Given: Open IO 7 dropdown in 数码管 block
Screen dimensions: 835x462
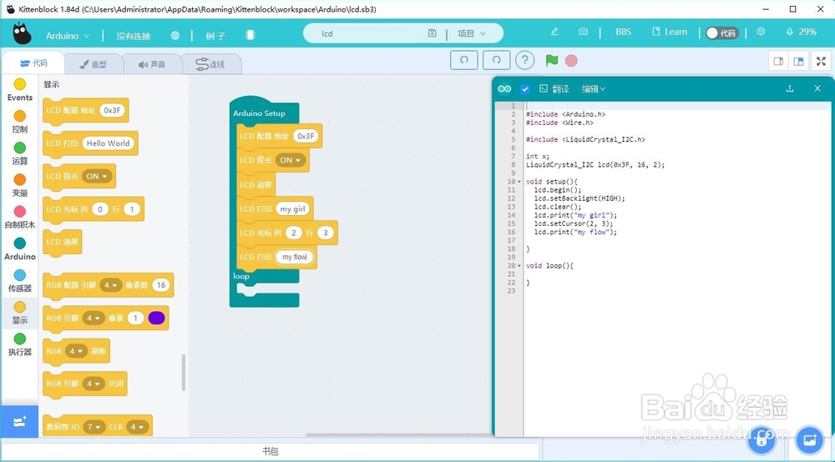Looking at the screenshot, I should 94,426.
